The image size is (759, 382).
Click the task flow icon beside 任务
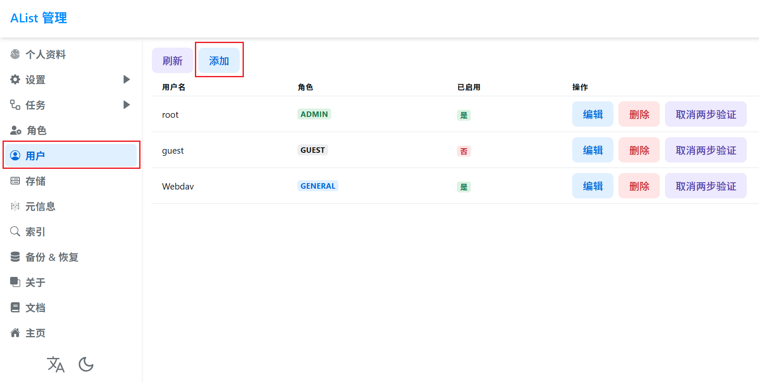click(15, 105)
